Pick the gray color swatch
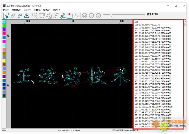189x134 pixels. click(4, 57)
